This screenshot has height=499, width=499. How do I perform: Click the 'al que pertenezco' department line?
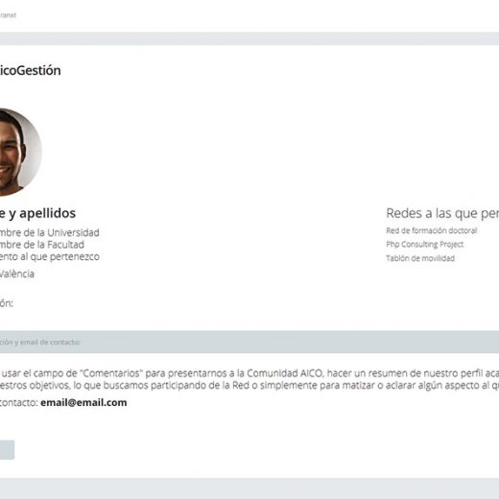[x=49, y=257]
